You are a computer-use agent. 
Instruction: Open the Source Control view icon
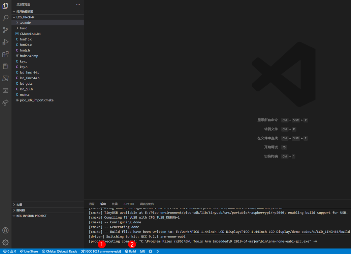click(5, 30)
